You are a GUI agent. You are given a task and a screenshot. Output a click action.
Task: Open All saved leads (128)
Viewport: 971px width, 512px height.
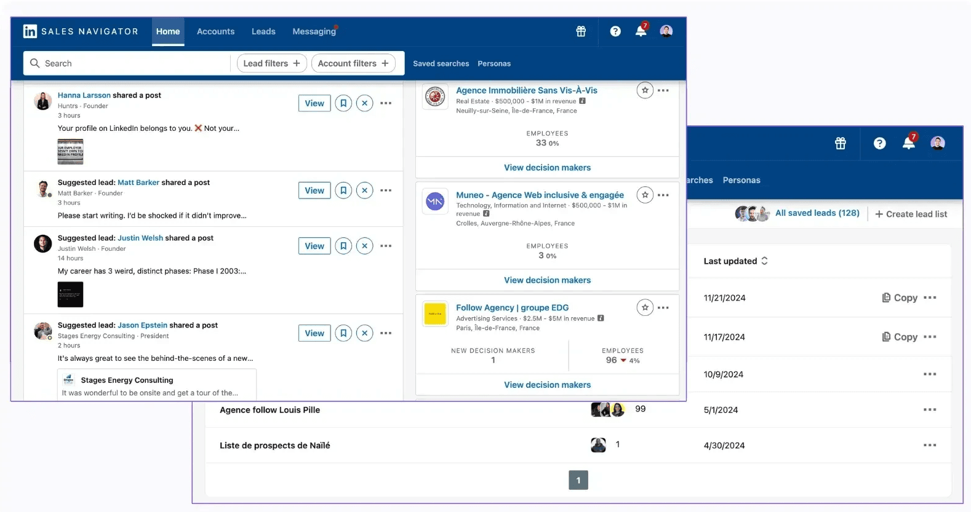pyautogui.click(x=817, y=213)
